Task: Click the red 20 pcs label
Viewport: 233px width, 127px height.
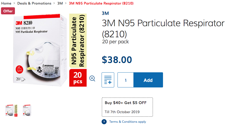Action: click(x=78, y=78)
